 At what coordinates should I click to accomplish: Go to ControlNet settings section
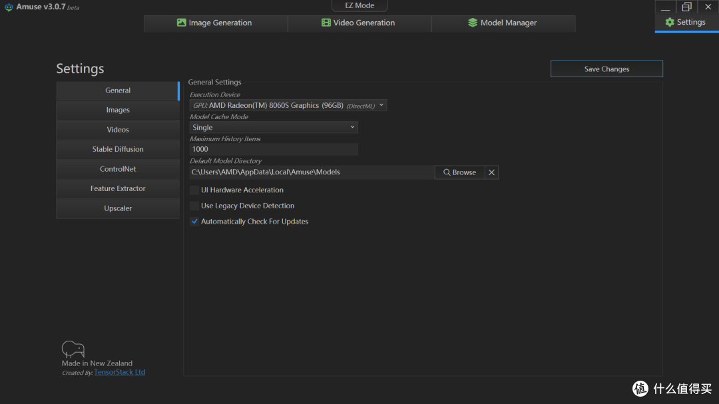click(118, 169)
